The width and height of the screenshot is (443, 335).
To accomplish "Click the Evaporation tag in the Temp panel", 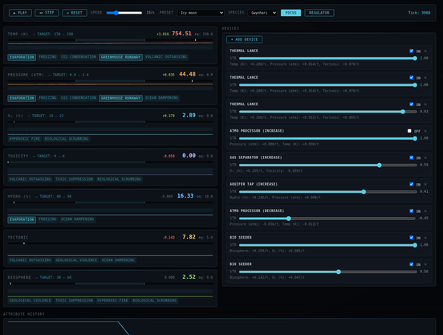I will pyautogui.click(x=22, y=57).
